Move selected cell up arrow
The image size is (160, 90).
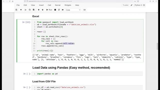pyautogui.click(x=38, y=10)
